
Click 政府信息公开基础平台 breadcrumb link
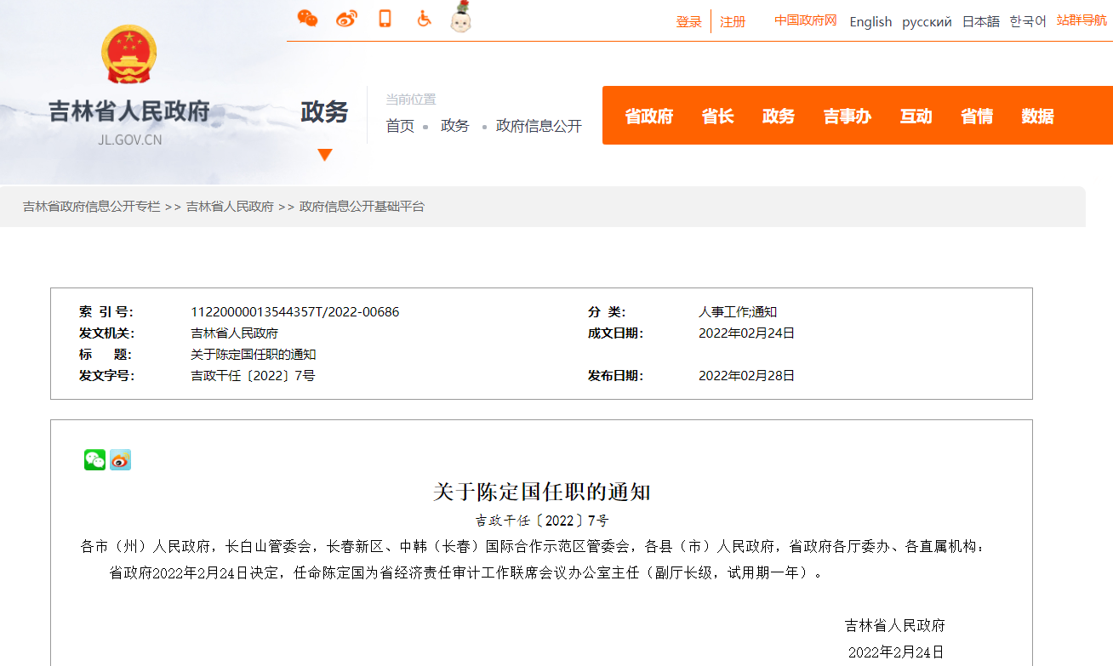point(362,207)
